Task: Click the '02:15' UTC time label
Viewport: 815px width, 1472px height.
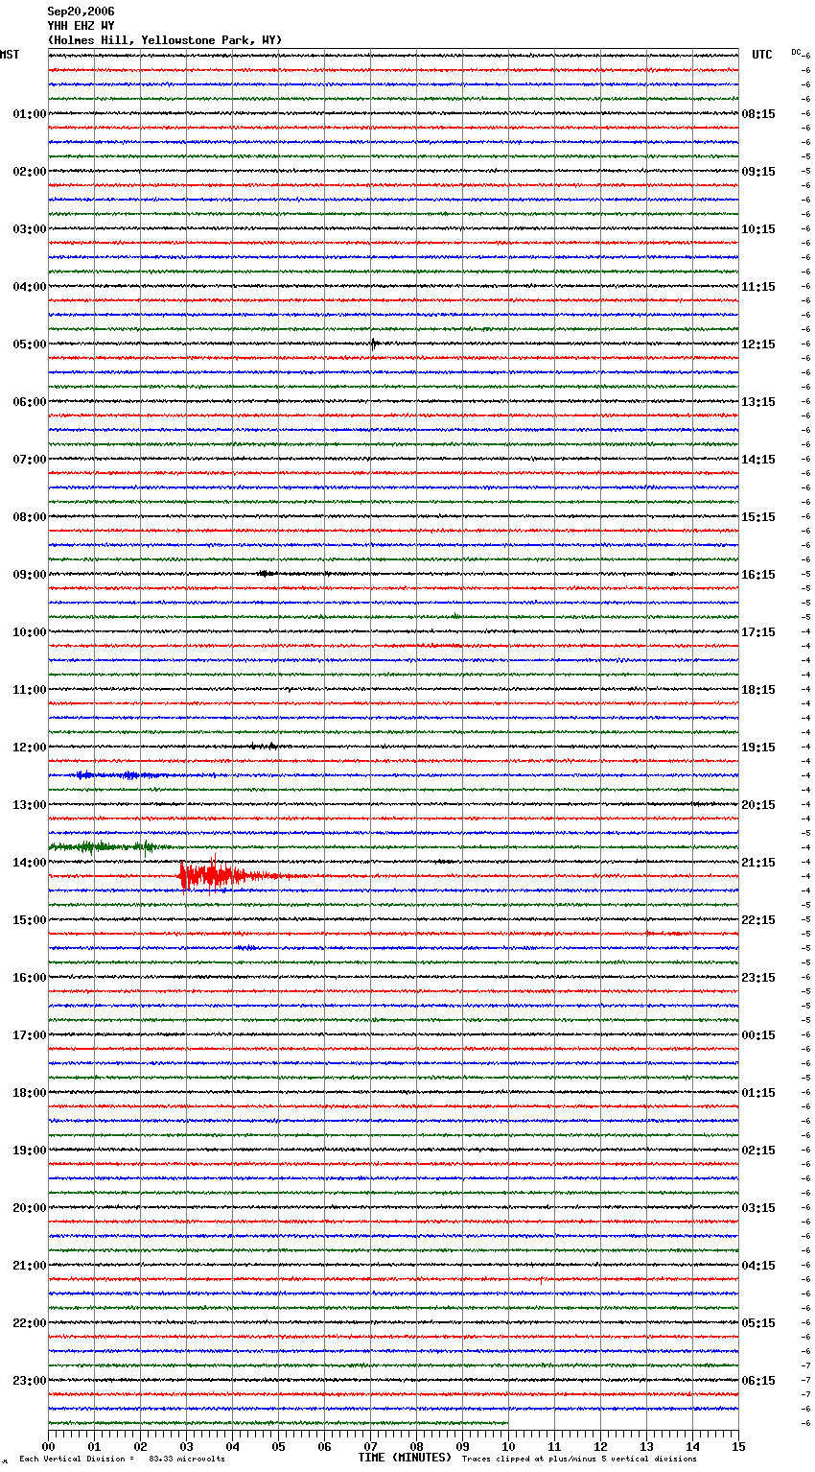Action: pyautogui.click(x=758, y=1151)
